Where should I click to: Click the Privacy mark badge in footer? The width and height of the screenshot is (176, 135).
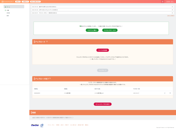point(42,125)
